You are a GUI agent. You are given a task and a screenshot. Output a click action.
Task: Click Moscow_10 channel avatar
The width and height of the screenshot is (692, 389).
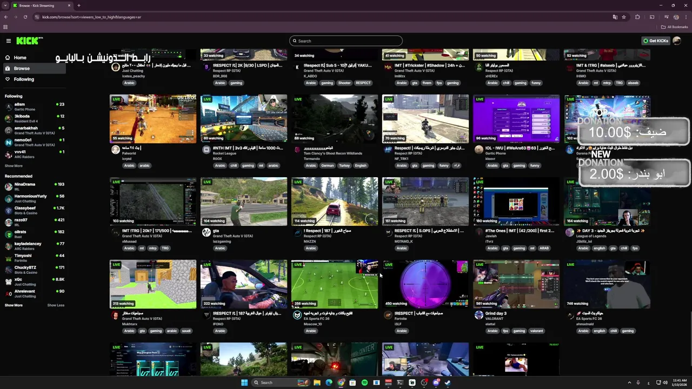[x=297, y=315]
